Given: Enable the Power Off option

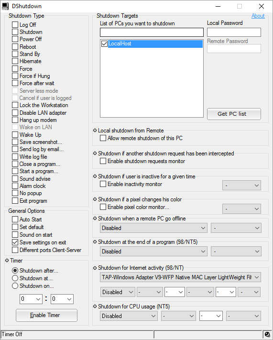Looking at the screenshot, I should [x=15, y=39].
